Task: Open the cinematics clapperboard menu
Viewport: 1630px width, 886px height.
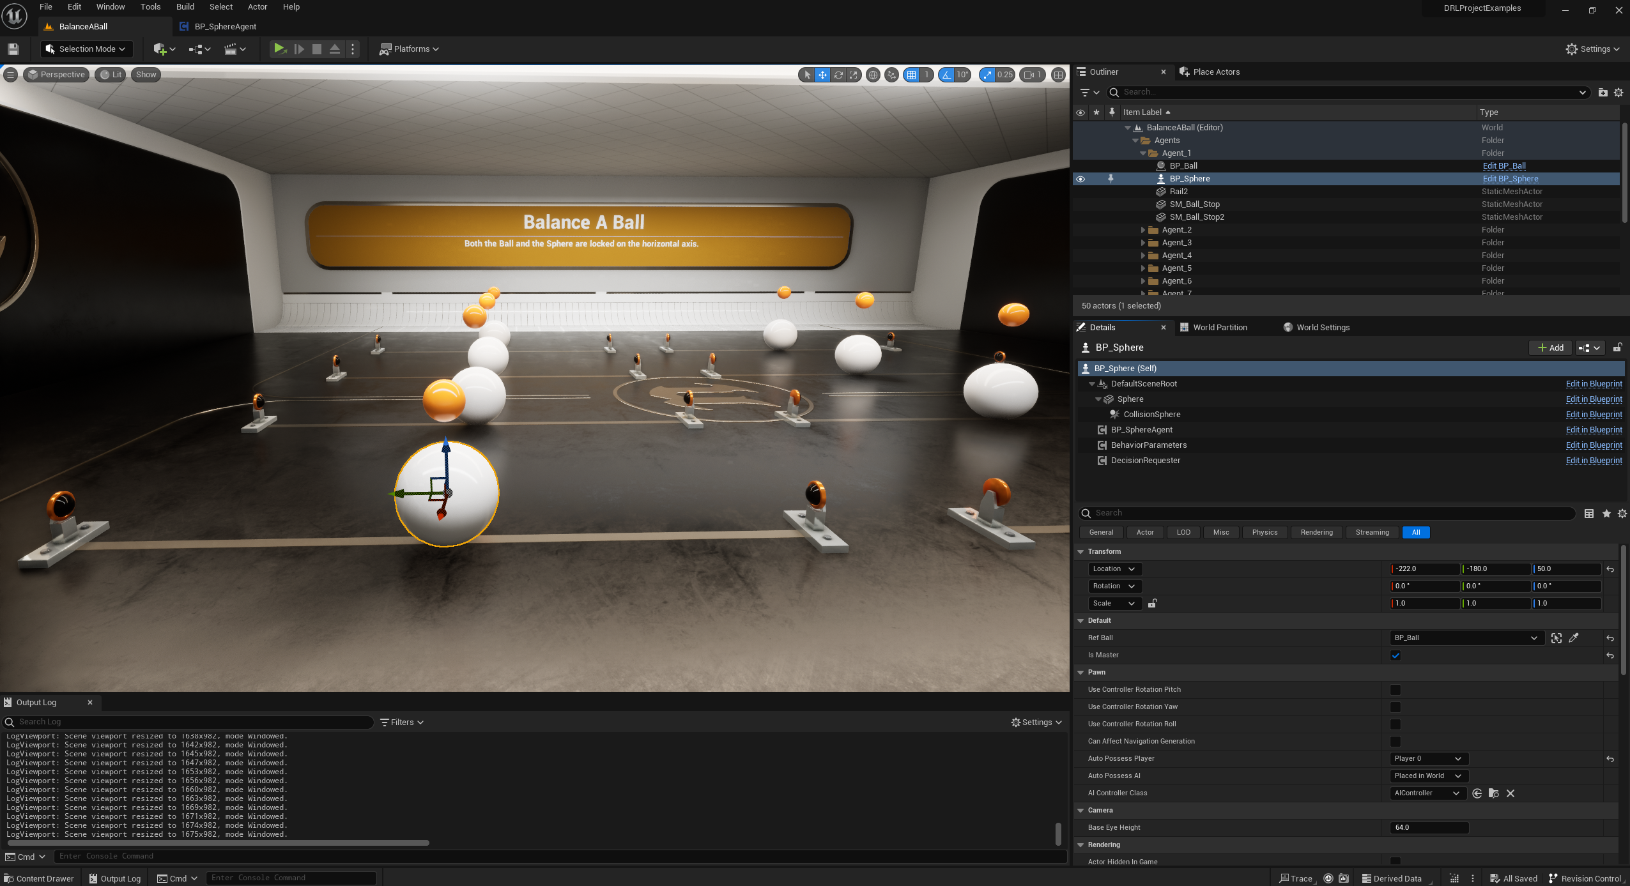Action: [235, 49]
